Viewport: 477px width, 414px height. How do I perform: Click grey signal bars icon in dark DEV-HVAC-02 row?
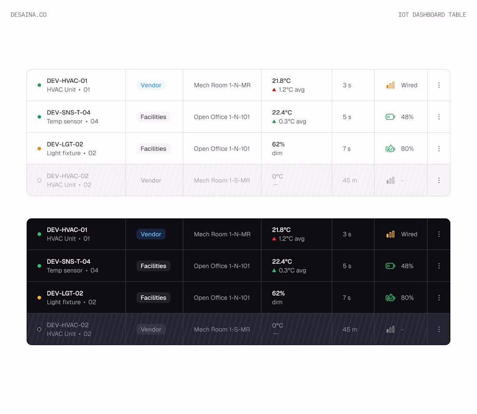tap(390, 330)
